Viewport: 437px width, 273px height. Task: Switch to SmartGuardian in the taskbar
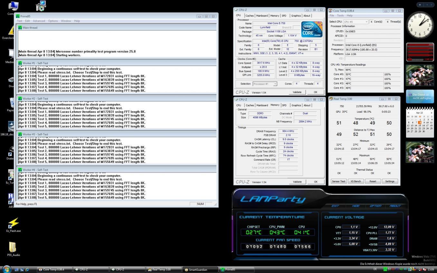(201, 269)
